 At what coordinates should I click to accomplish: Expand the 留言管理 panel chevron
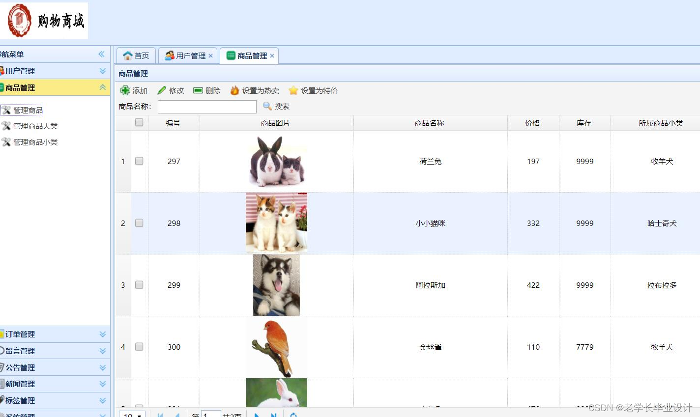pyautogui.click(x=103, y=351)
